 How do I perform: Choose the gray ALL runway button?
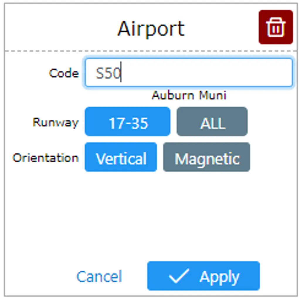pyautogui.click(x=212, y=122)
